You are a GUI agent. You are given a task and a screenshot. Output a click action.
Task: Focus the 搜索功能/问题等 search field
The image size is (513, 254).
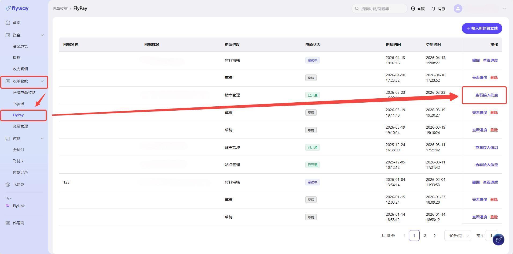(x=379, y=9)
